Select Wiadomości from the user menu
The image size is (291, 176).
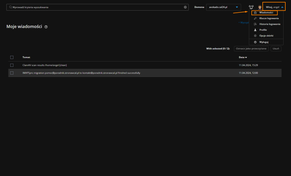(266, 13)
